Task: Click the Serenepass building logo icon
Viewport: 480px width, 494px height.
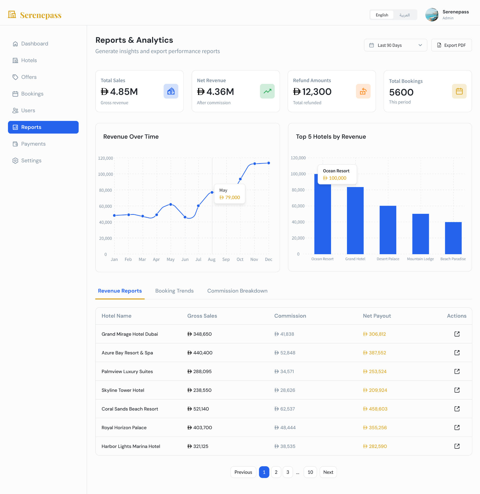Action: [12, 14]
